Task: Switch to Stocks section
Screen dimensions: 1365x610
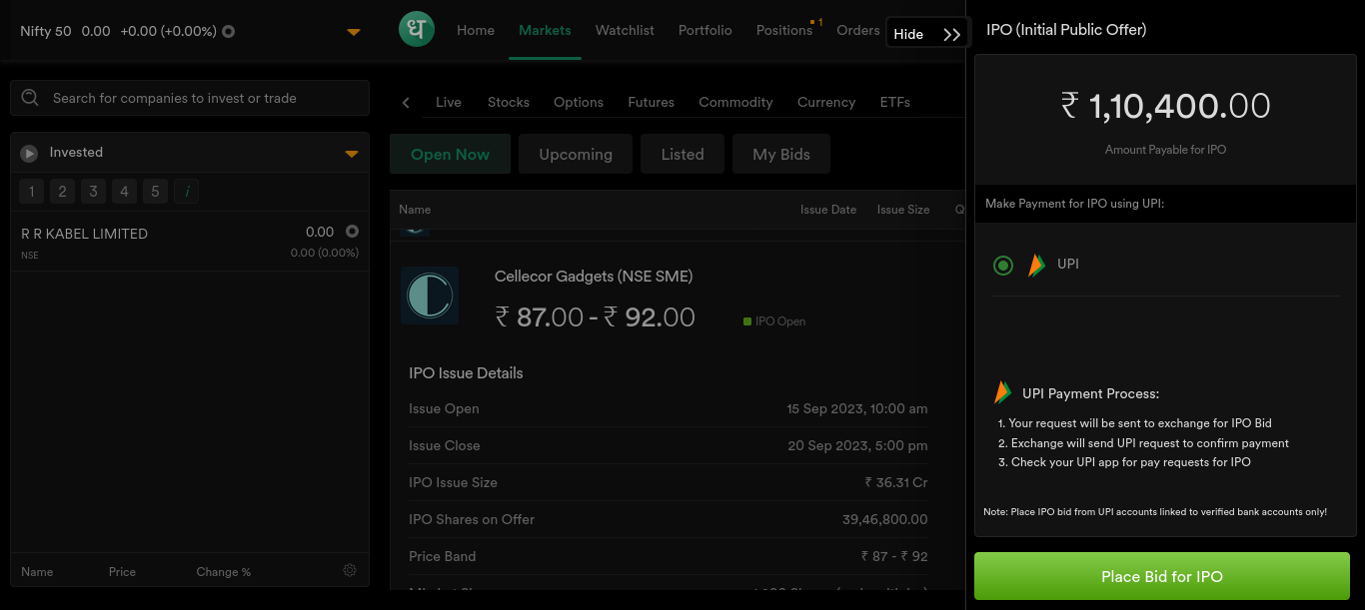Action: [x=509, y=102]
